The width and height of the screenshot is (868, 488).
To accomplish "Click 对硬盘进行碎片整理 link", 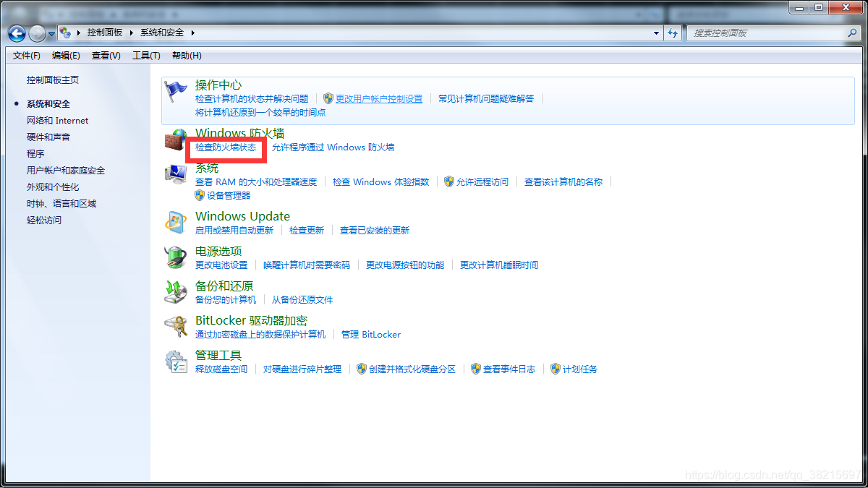I will (x=302, y=369).
